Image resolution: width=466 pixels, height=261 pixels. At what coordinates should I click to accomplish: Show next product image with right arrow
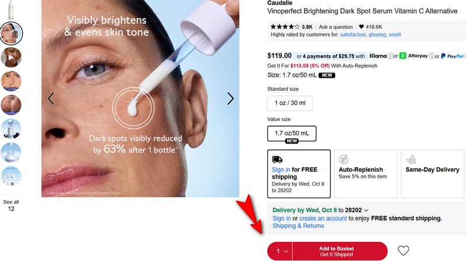[x=230, y=99]
